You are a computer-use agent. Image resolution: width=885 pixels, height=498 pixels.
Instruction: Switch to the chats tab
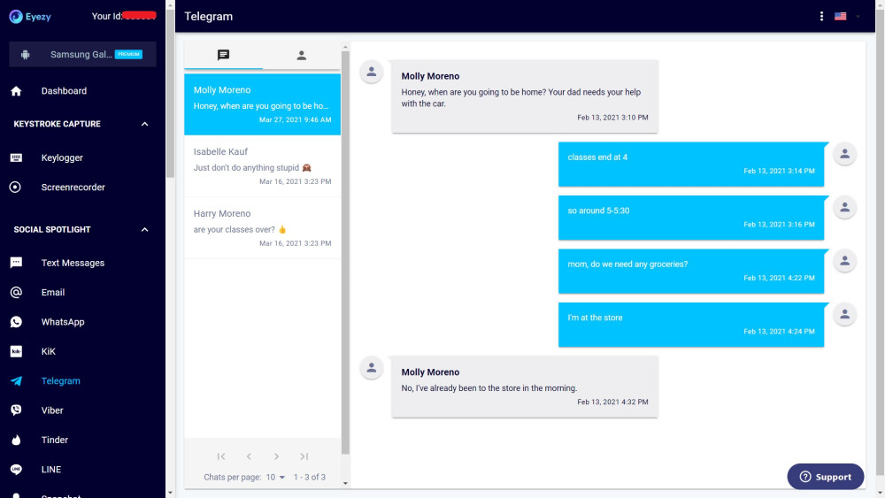(224, 55)
